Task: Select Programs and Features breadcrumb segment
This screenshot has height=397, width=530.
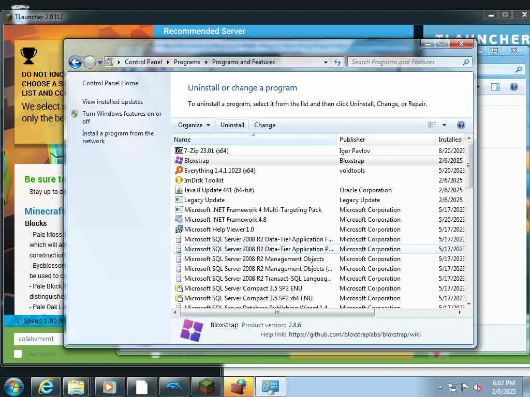Action: point(243,62)
